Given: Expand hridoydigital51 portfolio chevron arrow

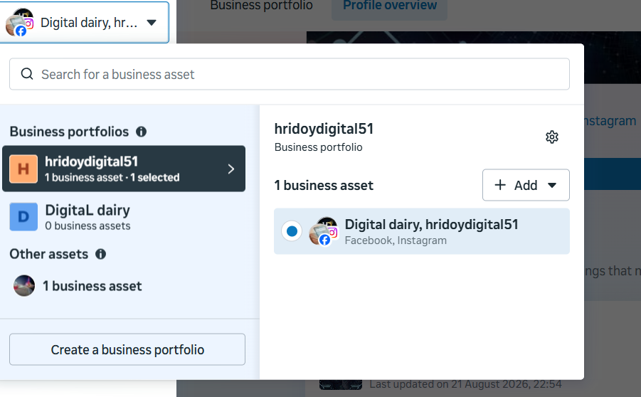Looking at the screenshot, I should click(231, 169).
